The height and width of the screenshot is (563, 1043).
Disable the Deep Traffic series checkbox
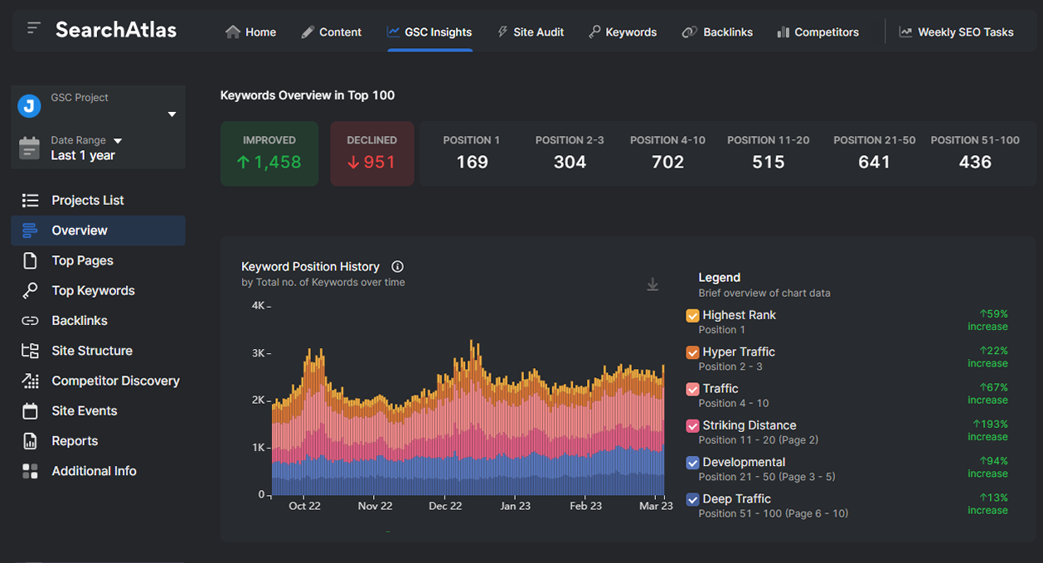pos(692,499)
